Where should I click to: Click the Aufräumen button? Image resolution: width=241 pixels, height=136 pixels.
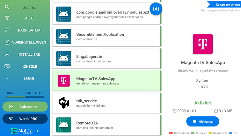tap(25, 107)
